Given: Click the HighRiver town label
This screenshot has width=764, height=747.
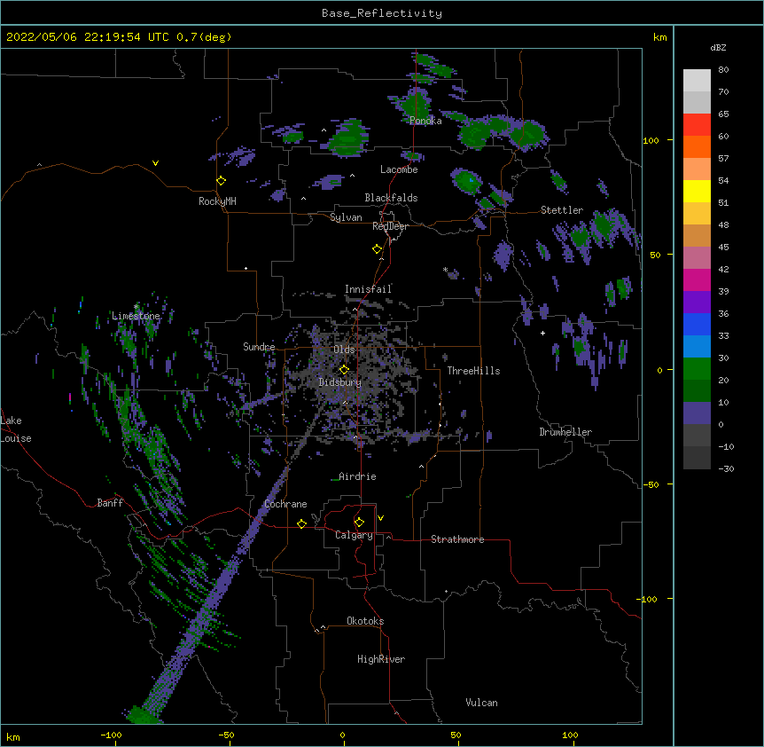Looking at the screenshot, I should 381,659.
